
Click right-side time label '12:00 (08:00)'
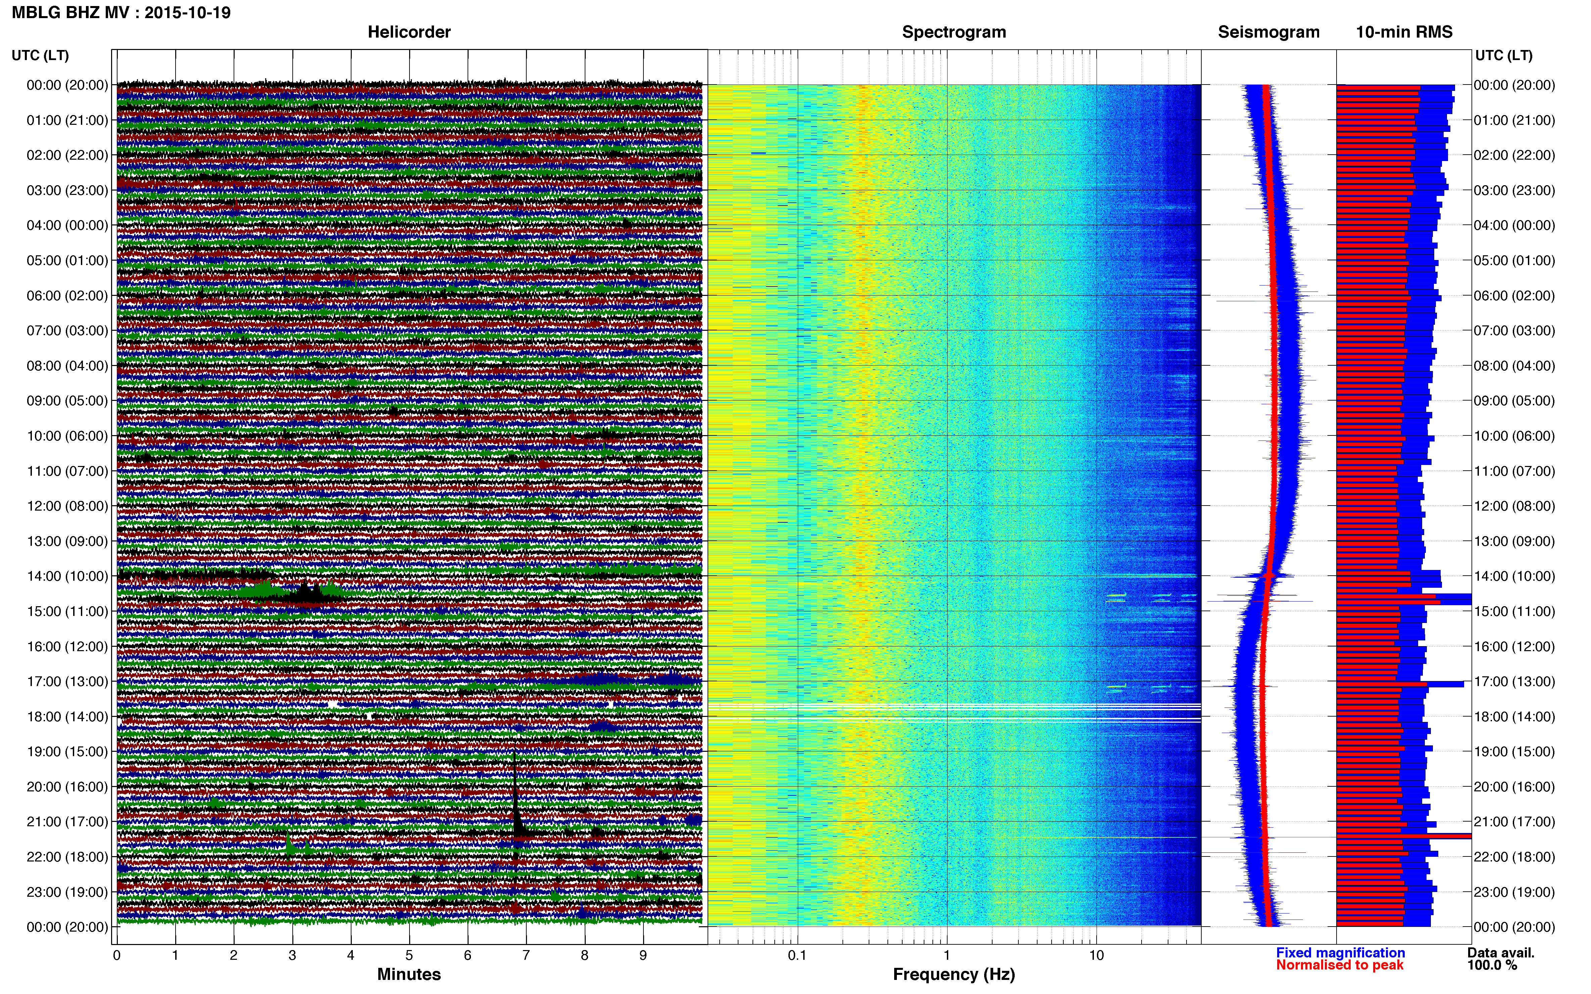(1514, 506)
